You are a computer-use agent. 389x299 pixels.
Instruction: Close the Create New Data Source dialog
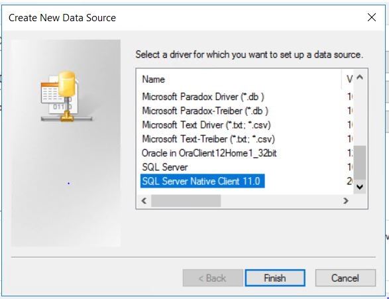pyautogui.click(x=372, y=17)
